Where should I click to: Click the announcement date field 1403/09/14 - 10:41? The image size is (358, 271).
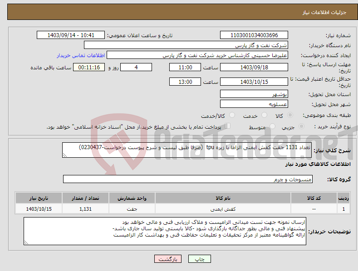[71, 35]
